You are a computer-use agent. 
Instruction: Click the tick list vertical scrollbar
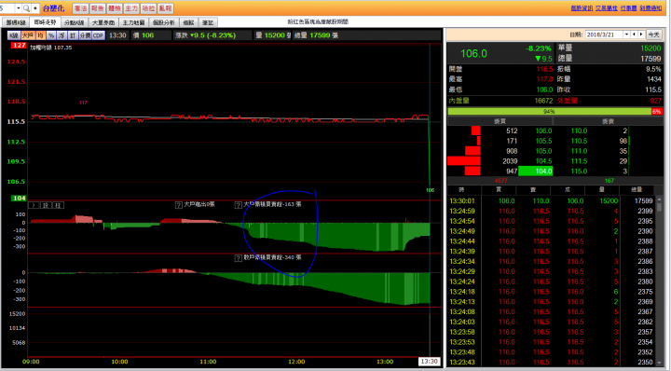tap(660, 281)
